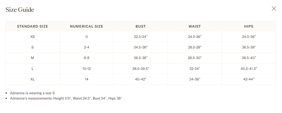This screenshot has width=282, height=113.
Task: Click the Waist column header
Action: pos(195,26)
